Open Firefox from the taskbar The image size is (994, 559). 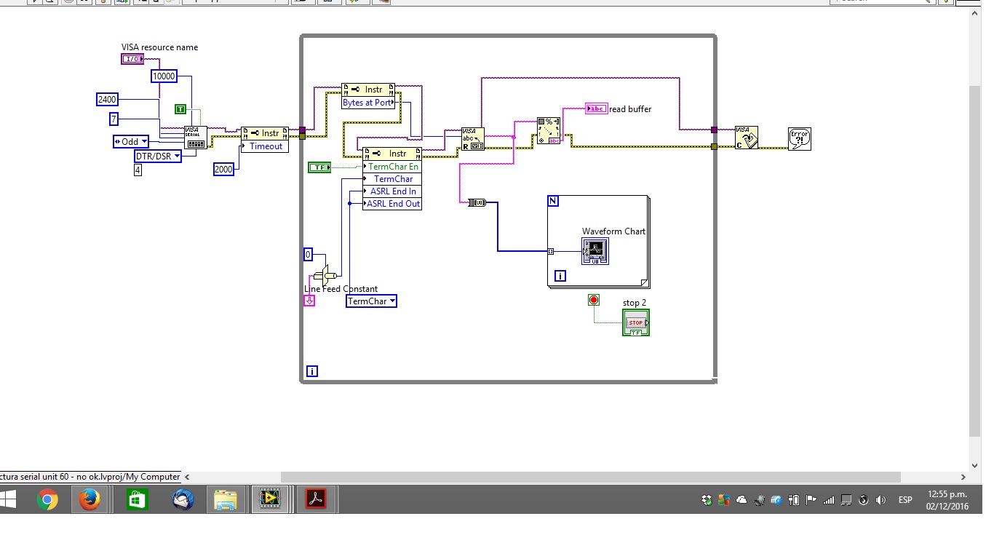coord(90,499)
